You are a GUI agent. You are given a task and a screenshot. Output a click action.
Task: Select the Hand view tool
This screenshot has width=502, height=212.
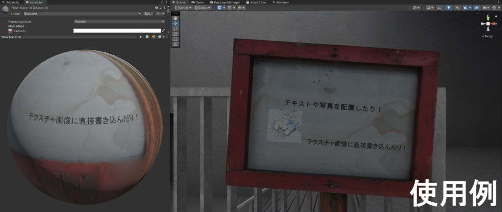click(176, 18)
